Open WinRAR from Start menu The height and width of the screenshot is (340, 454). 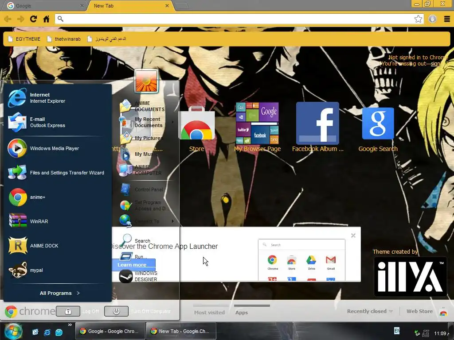[x=57, y=221]
